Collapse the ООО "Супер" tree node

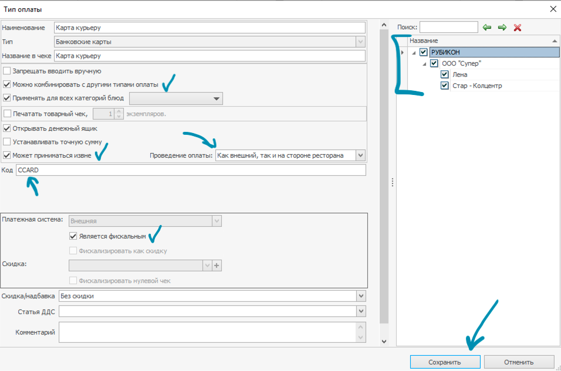[x=424, y=64]
